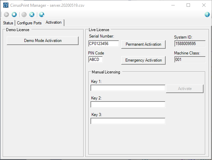The width and height of the screenshot is (212, 160).
Task: Focus the Key 2 input field
Action: pyautogui.click(x=128, y=105)
